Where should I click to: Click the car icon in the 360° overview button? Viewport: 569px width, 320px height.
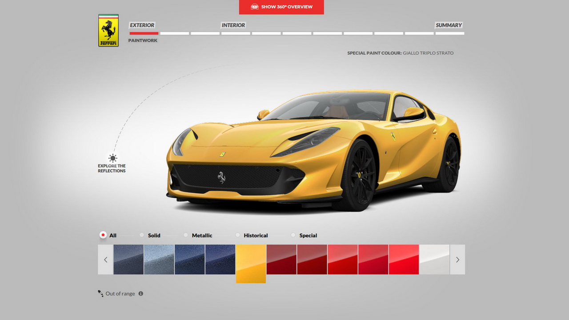click(255, 7)
